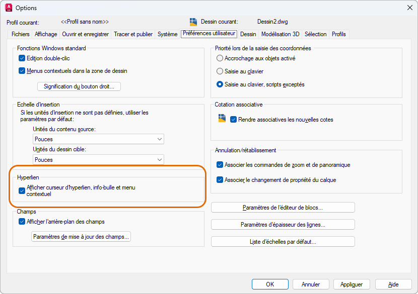The height and width of the screenshot is (294, 418).
Task: Switch to the Fichiers tab
Action: [x=21, y=34]
